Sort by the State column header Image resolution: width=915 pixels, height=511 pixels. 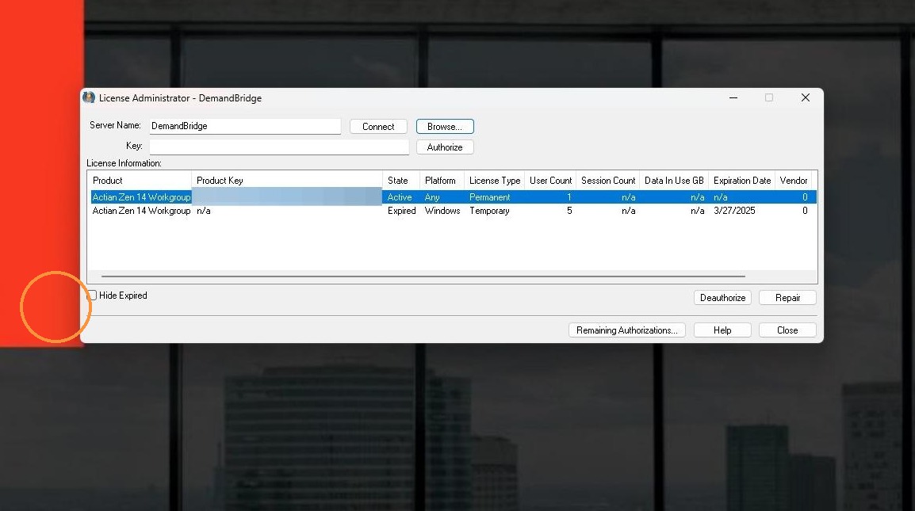pos(401,181)
